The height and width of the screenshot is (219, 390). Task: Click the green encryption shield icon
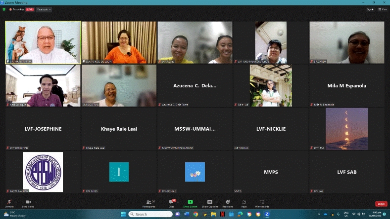(4, 9)
